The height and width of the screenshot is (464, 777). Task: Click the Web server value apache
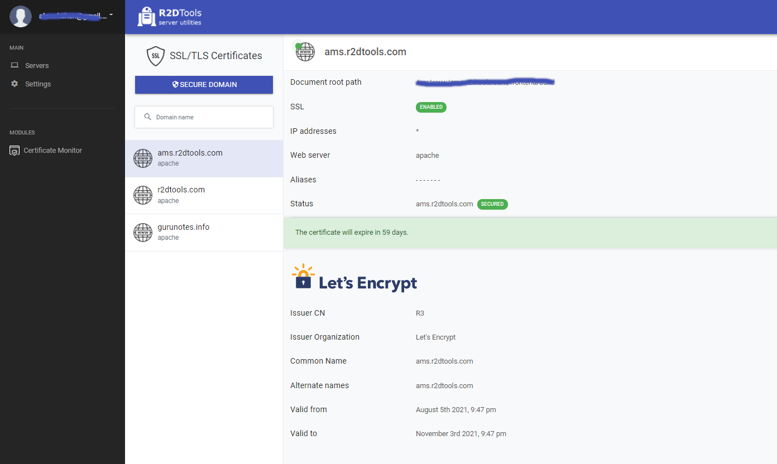pos(428,156)
